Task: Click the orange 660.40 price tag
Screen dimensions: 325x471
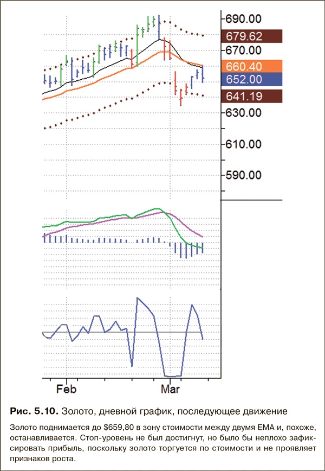Action: click(252, 67)
